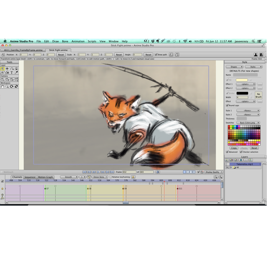The image size is (267, 267).
Task: Select the Set Origin crosshair tool
Action: pyautogui.click(x=7, y=69)
